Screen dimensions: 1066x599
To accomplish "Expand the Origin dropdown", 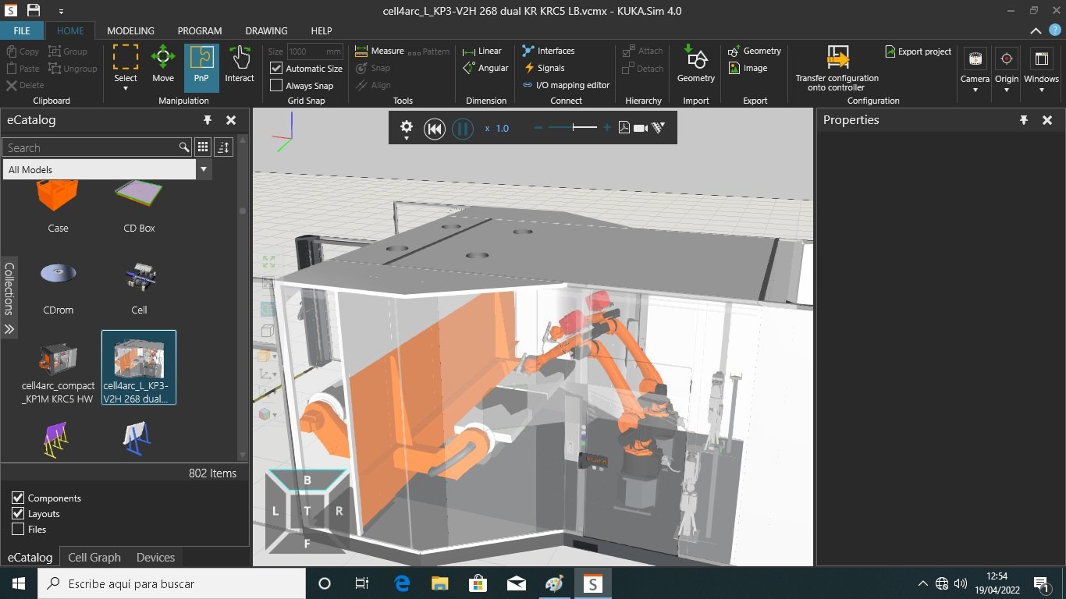I will tap(1007, 90).
